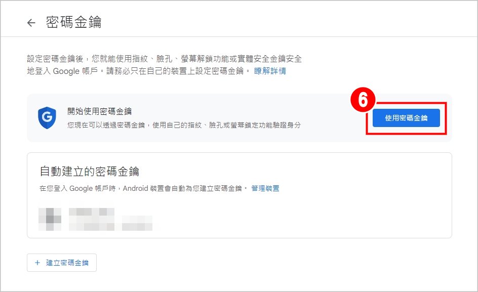
Task: Click the Google shield icon
Action: tap(47, 117)
